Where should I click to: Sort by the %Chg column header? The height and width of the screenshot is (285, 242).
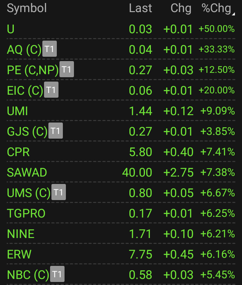(x=216, y=8)
